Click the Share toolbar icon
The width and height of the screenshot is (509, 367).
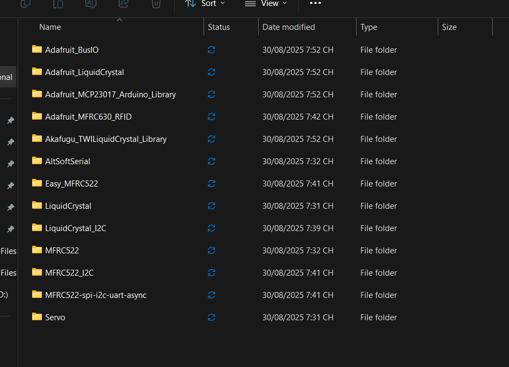[124, 3]
